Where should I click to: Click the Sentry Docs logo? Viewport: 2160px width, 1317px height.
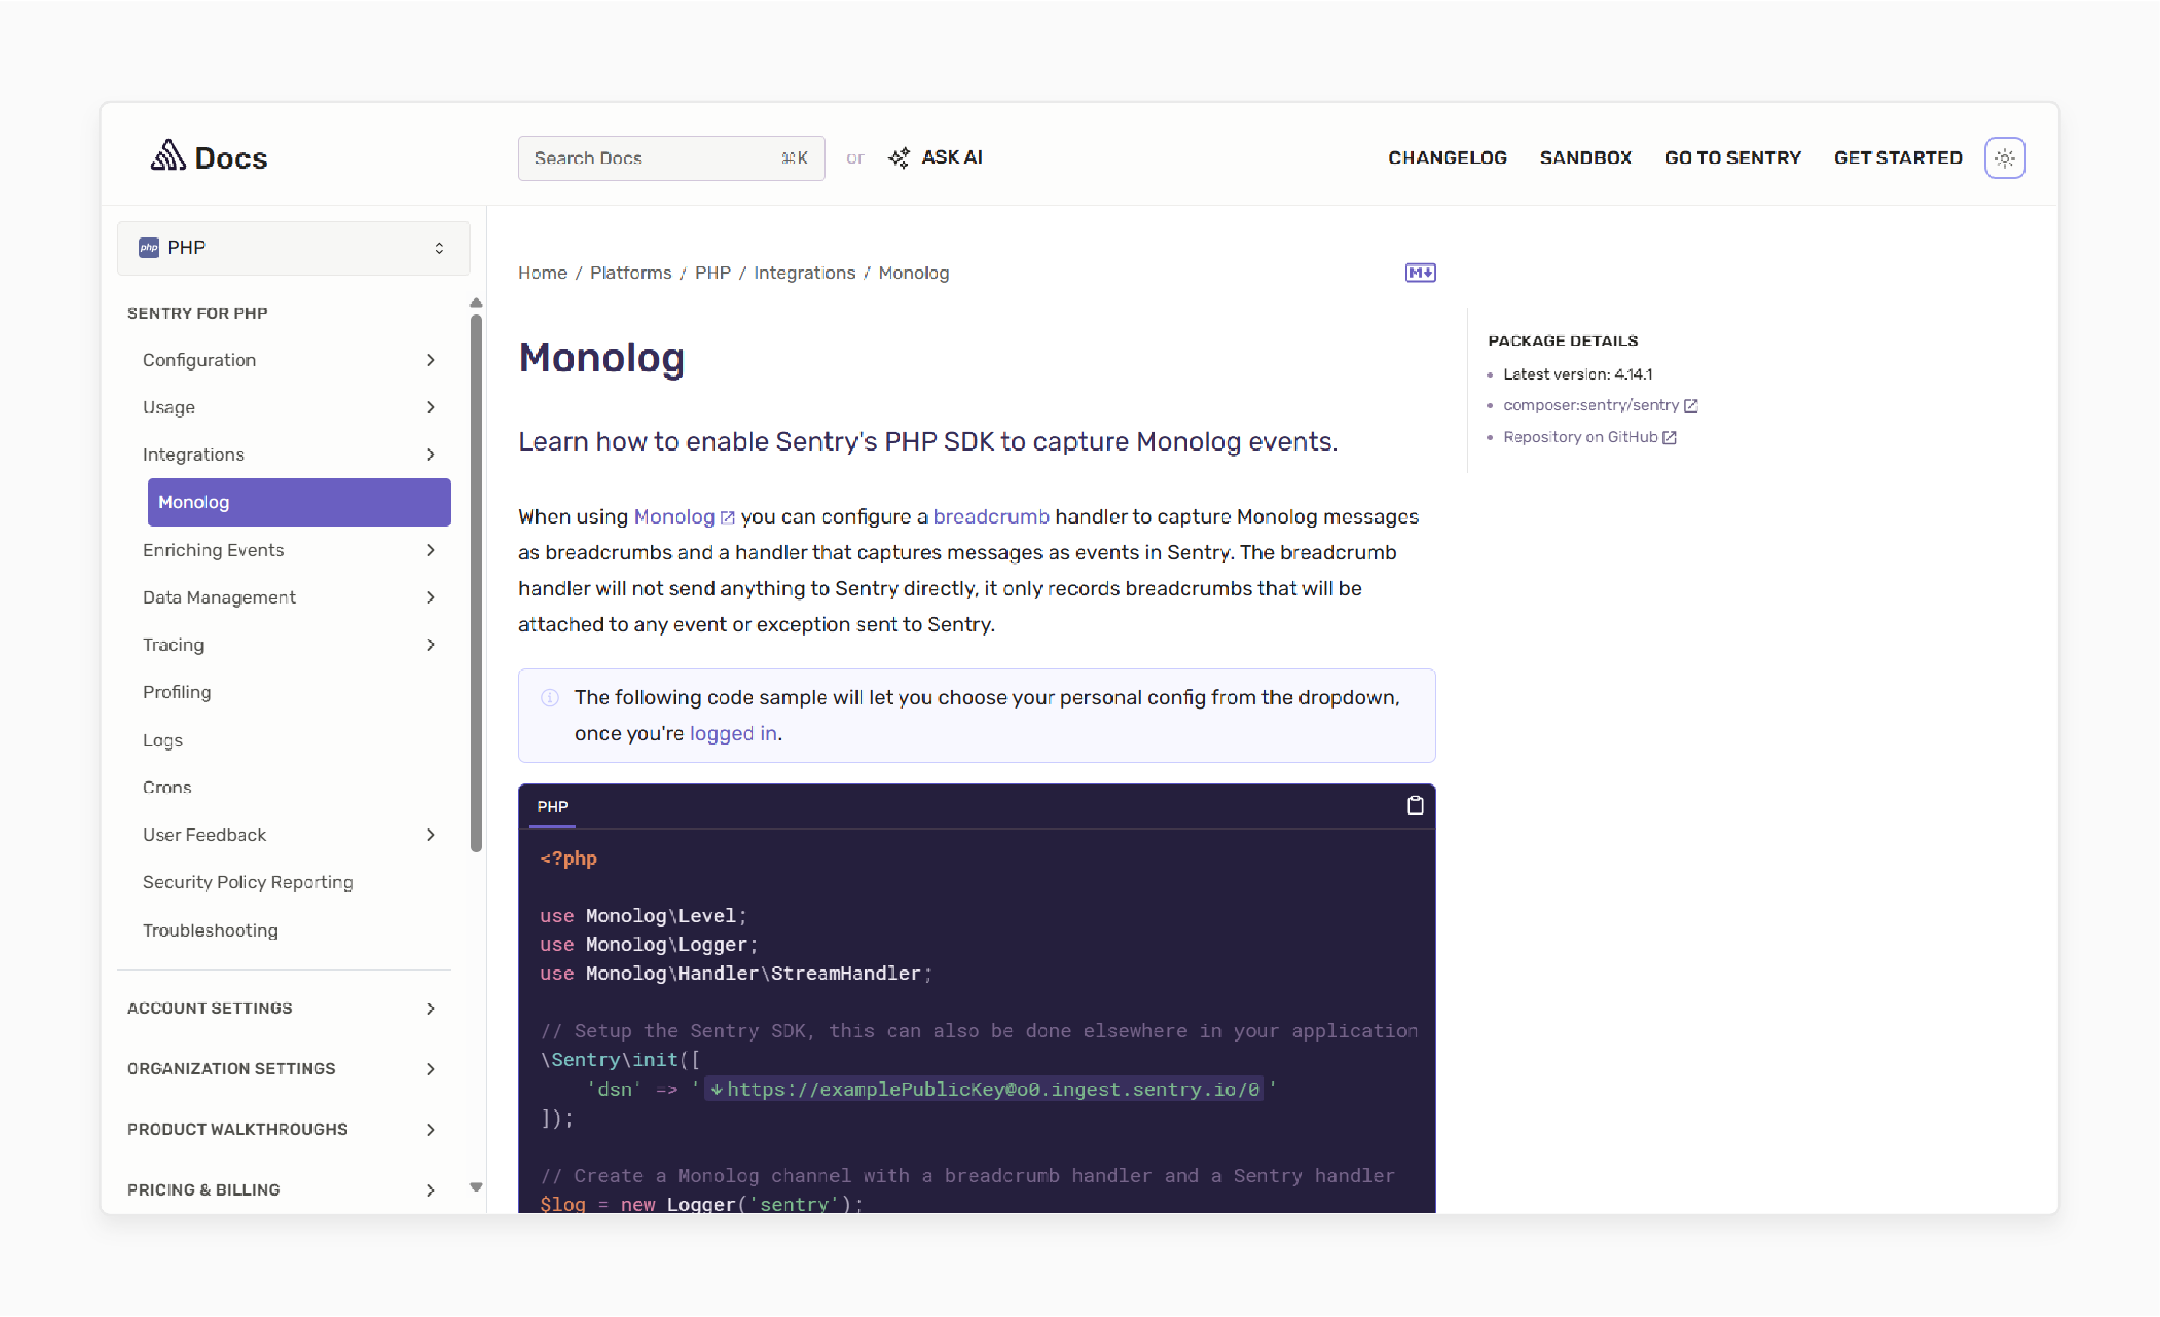point(209,158)
